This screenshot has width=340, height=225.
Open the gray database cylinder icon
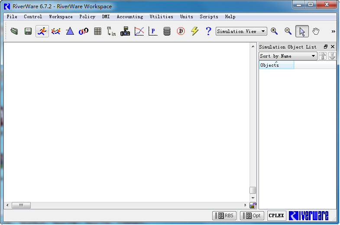pyautogui.click(x=167, y=31)
